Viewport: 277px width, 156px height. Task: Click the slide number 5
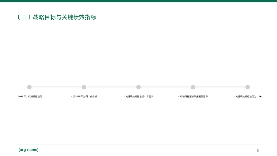258,150
